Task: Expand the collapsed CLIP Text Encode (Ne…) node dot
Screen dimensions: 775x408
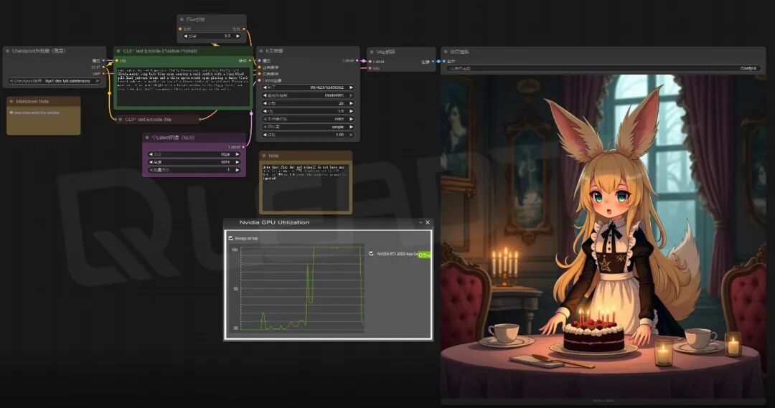Action: tap(120, 119)
